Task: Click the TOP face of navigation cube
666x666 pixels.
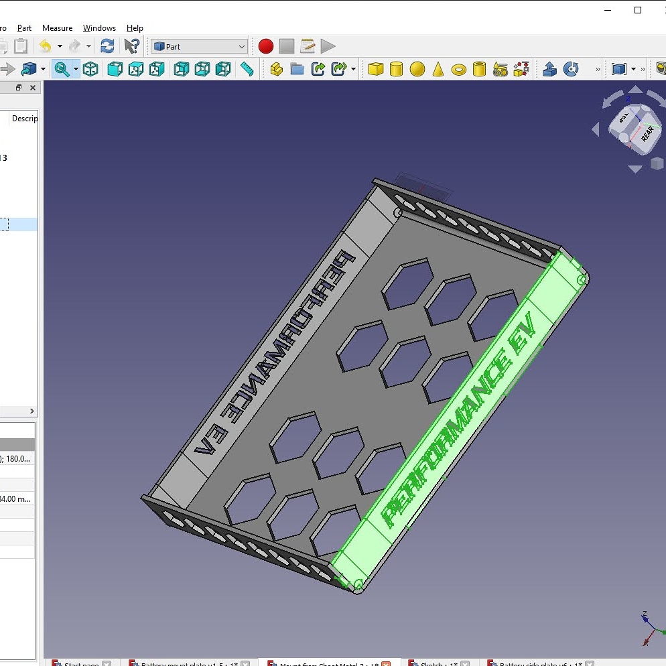Action: pyautogui.click(x=624, y=118)
